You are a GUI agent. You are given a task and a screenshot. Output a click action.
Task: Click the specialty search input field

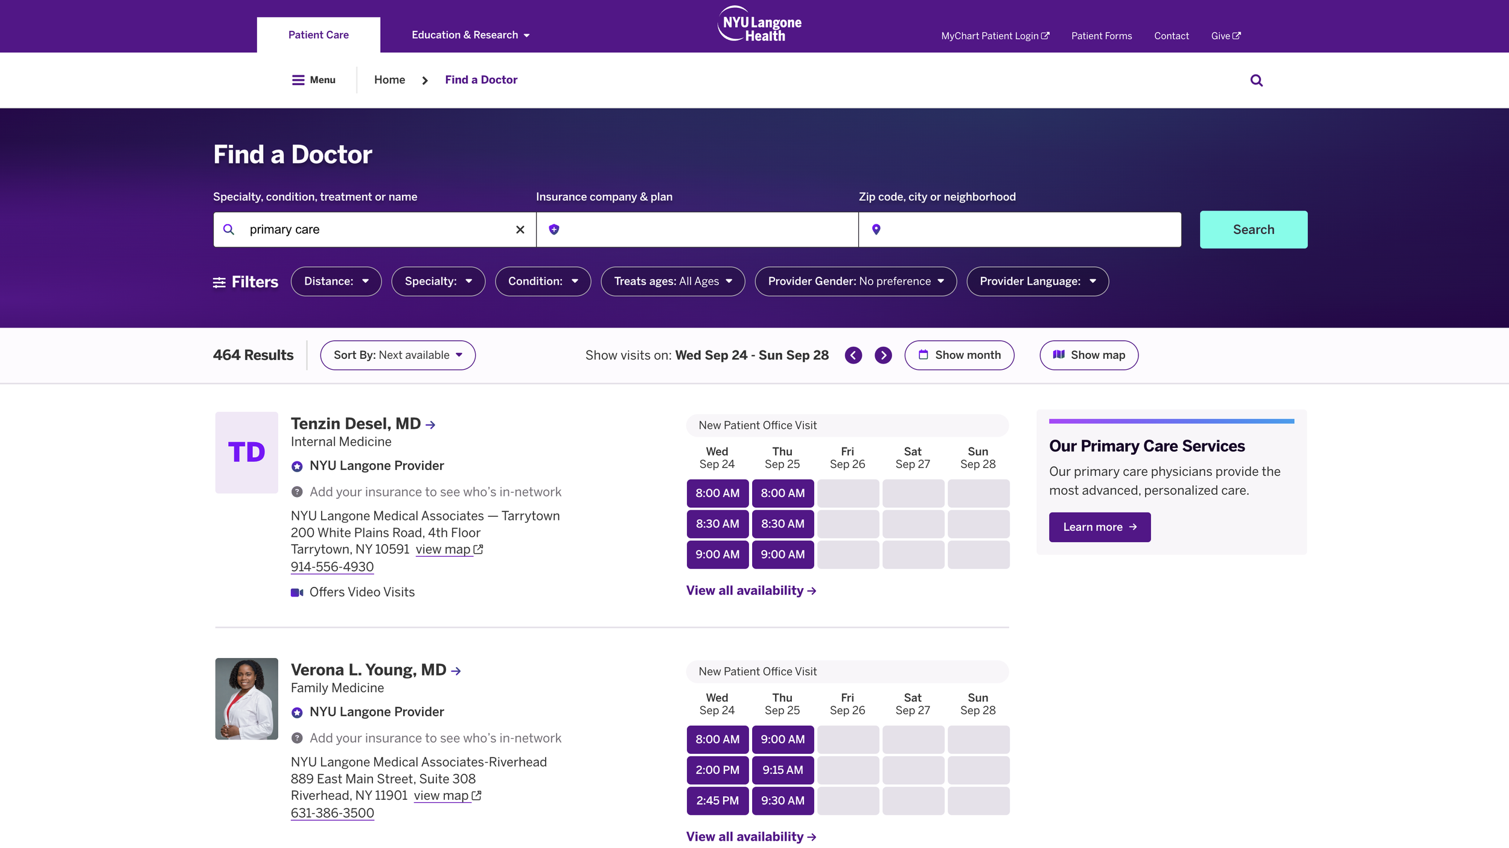click(374, 230)
